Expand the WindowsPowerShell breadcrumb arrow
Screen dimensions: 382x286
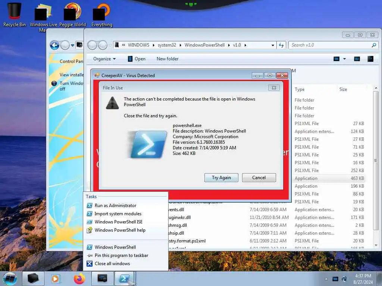(229, 45)
